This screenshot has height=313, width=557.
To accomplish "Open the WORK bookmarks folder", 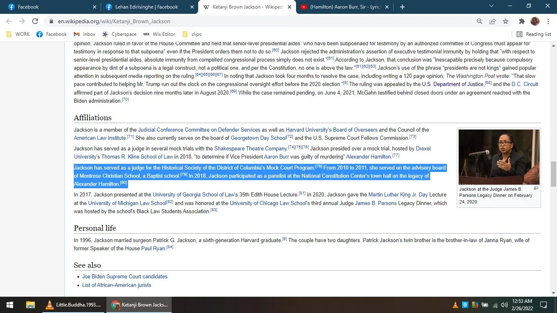I will (x=18, y=34).
